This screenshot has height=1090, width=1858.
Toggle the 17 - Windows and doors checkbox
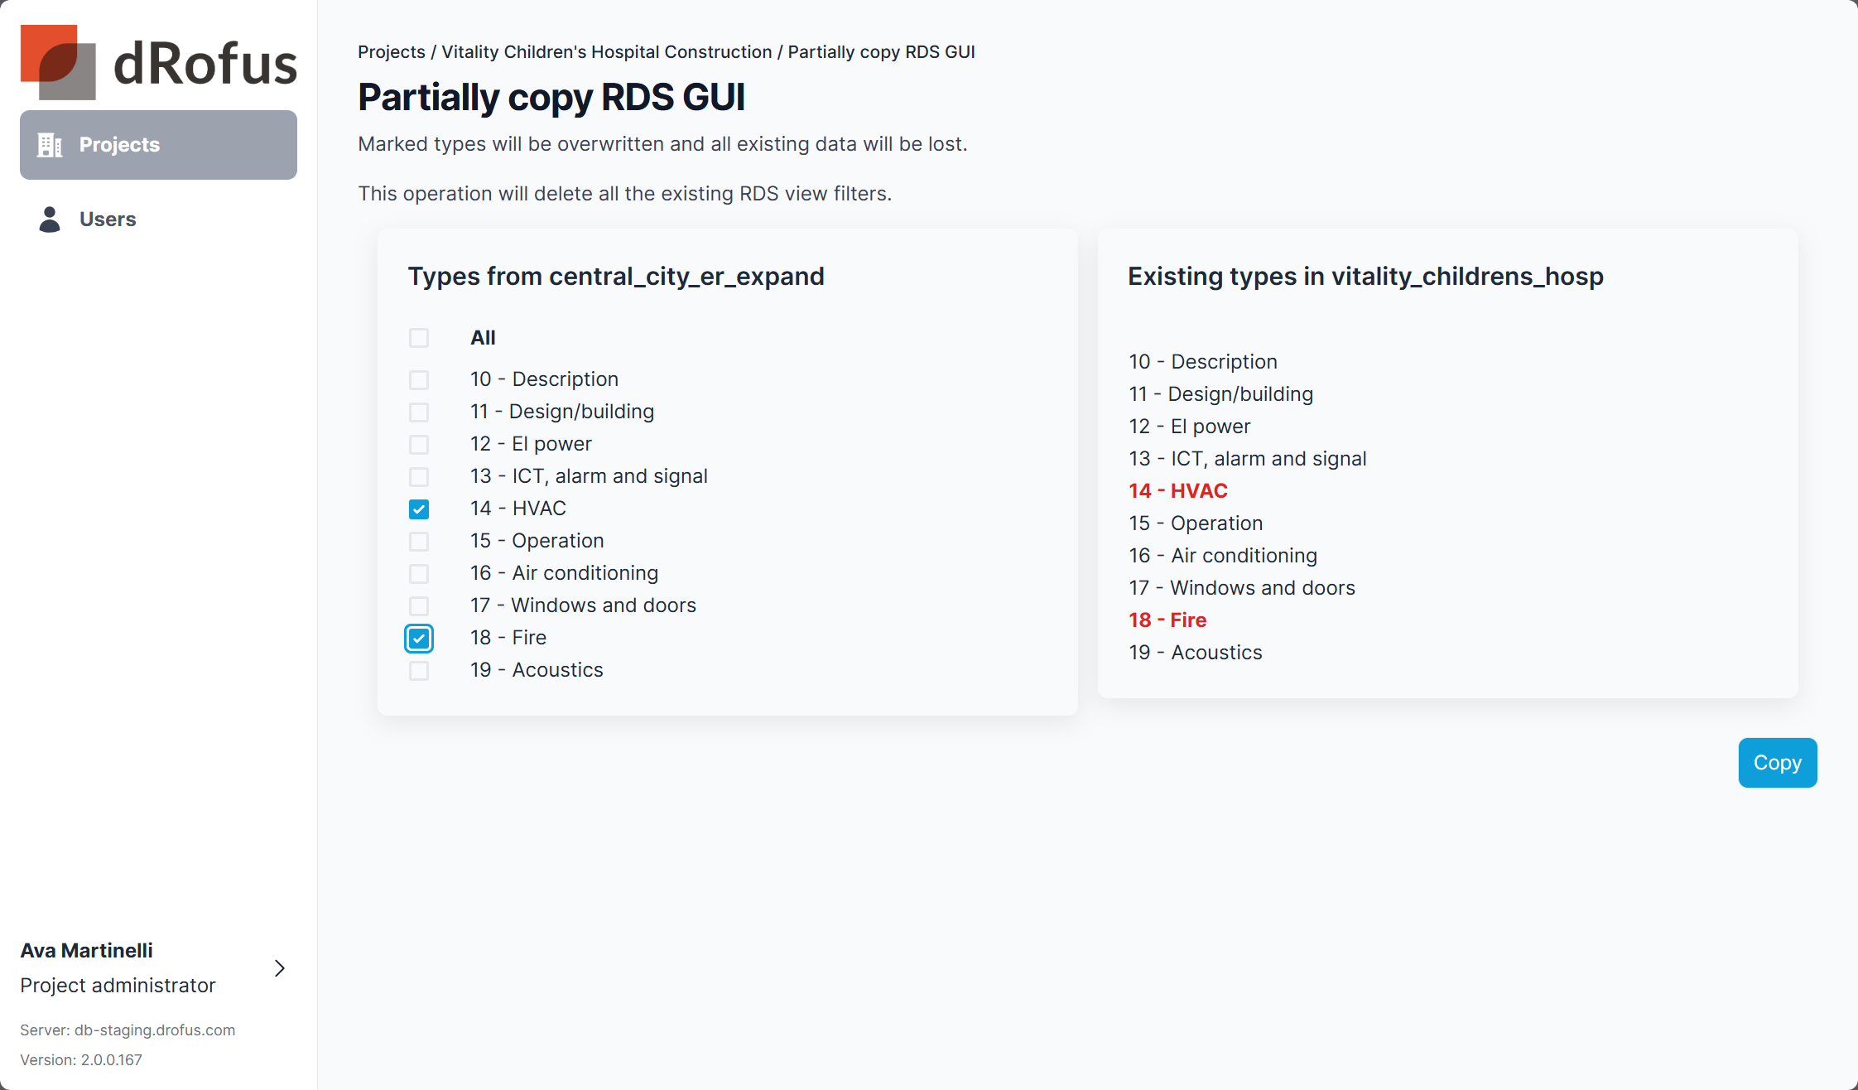coord(419,606)
